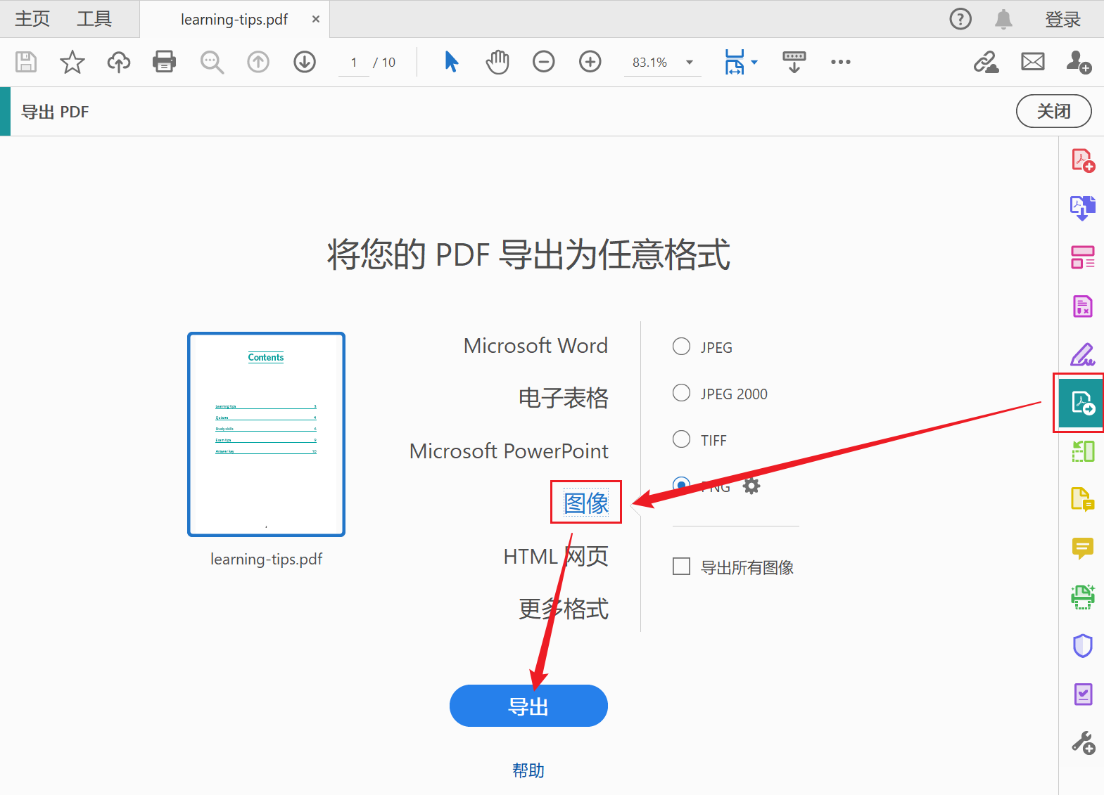
Task: Open Send for Comments sidebar icon
Action: coord(1083,499)
